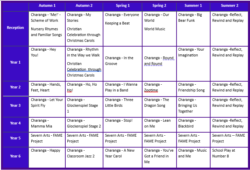
Task: Click the Autumn 1 column header
Action: click(x=47, y=6)
